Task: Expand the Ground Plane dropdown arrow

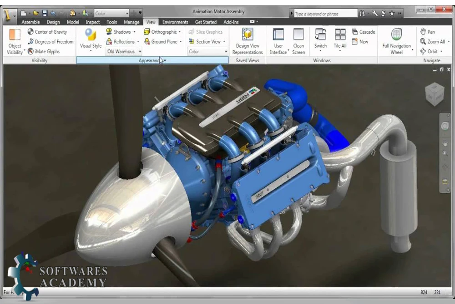Action: (181, 42)
